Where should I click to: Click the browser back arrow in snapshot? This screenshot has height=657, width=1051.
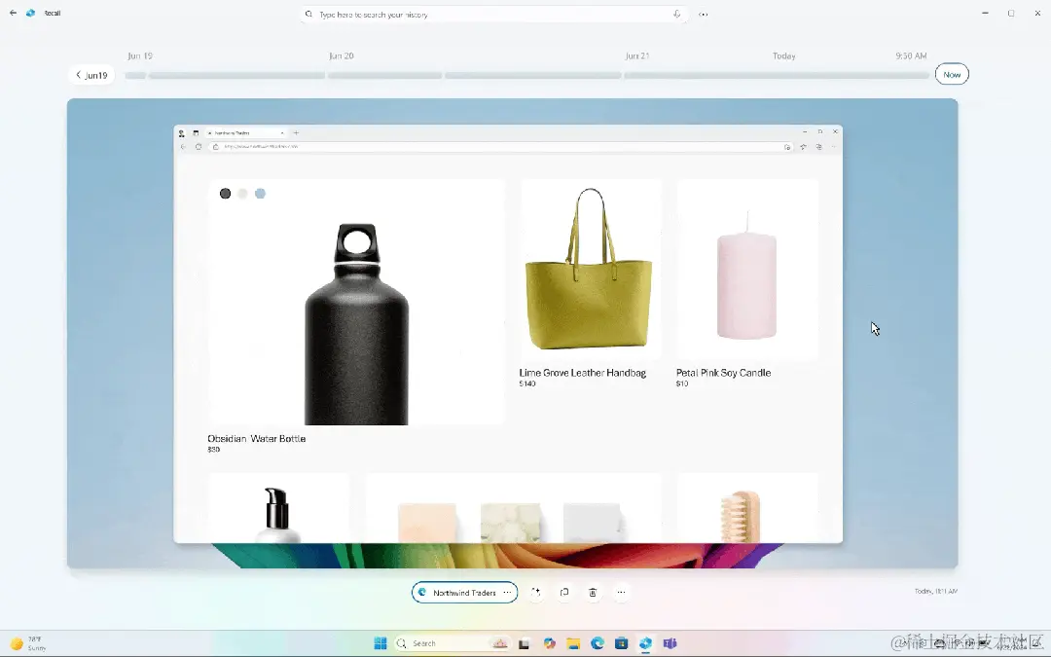[x=183, y=147]
